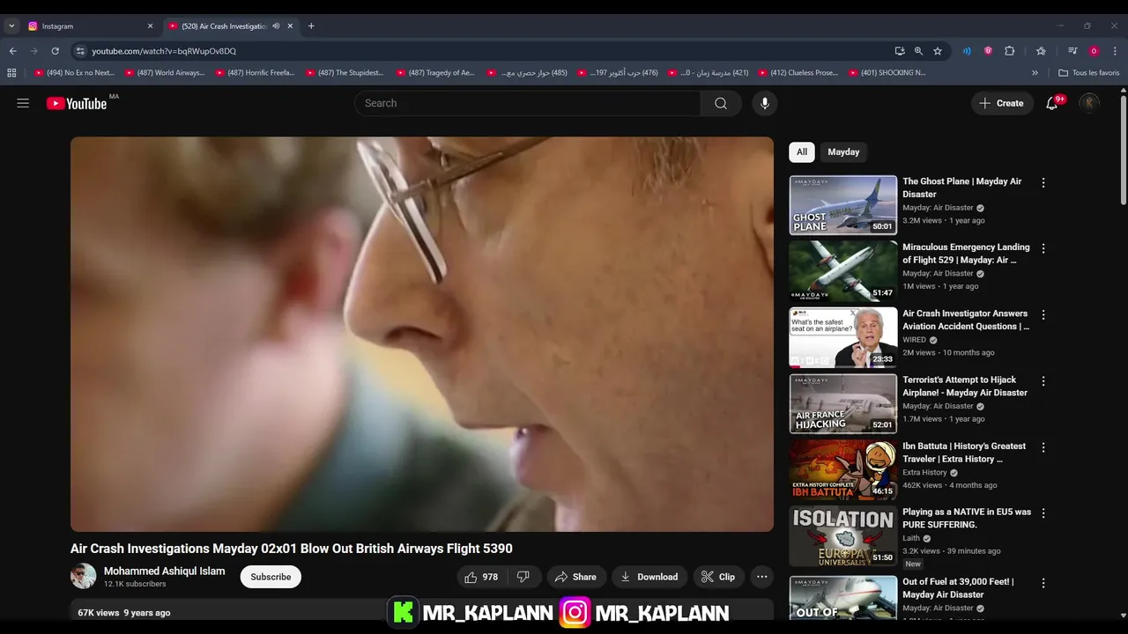Open the Ibn Battuta thumbnail
The width and height of the screenshot is (1128, 634).
tap(843, 470)
